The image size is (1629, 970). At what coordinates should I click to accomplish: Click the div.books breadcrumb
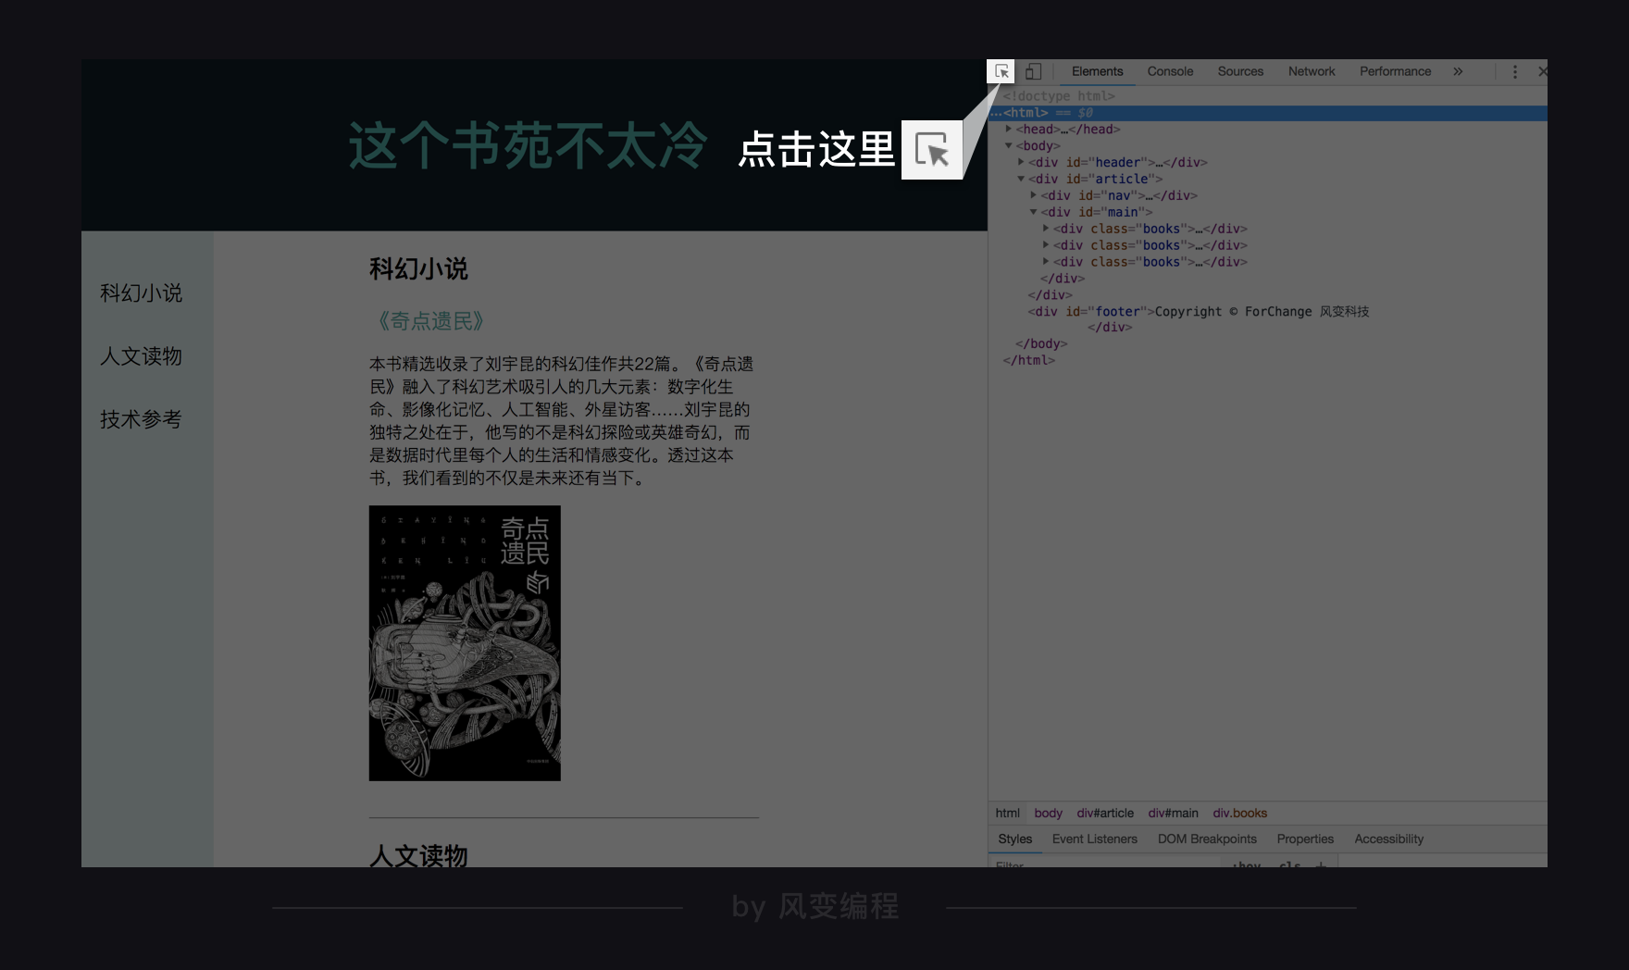coord(1239,813)
